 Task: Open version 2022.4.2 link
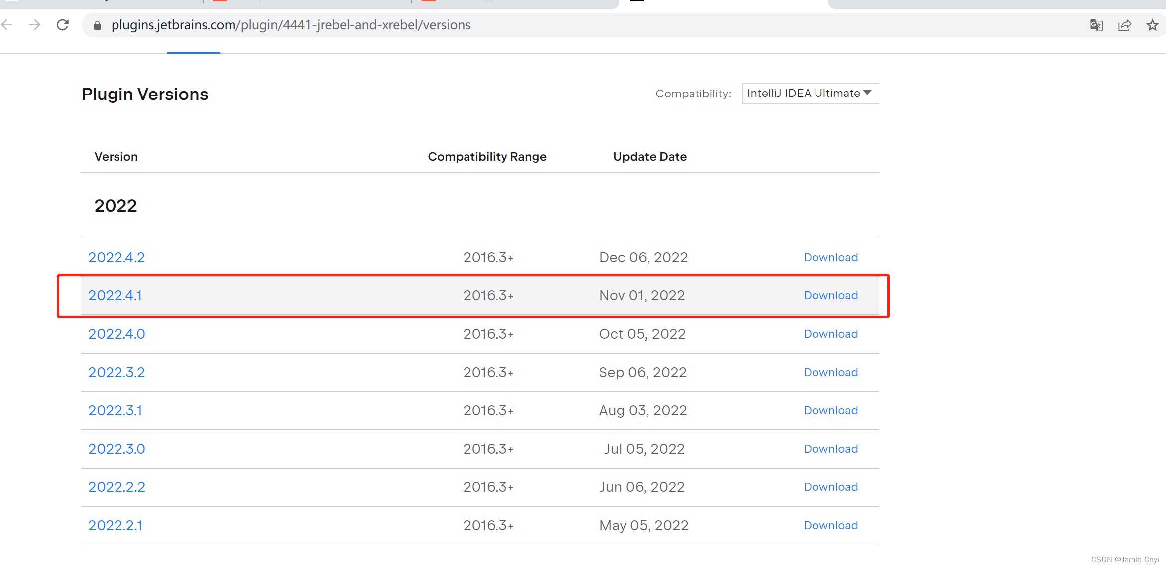117,257
